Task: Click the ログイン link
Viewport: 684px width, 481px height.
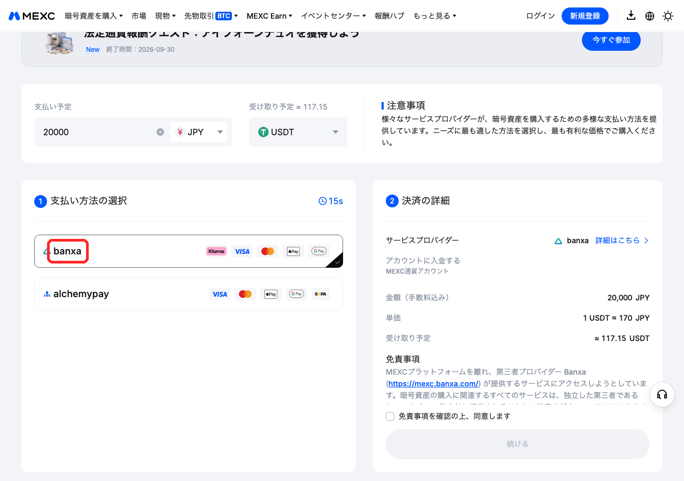Action: click(541, 16)
